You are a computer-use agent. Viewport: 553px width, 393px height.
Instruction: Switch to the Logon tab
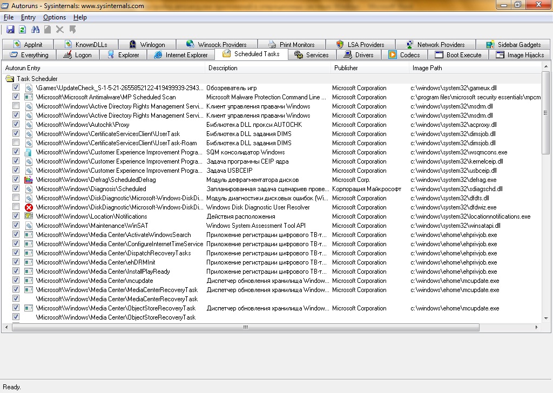[x=78, y=55]
